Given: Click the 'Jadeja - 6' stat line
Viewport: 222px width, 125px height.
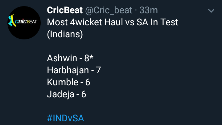Looking at the screenshot, I should click(x=66, y=94).
